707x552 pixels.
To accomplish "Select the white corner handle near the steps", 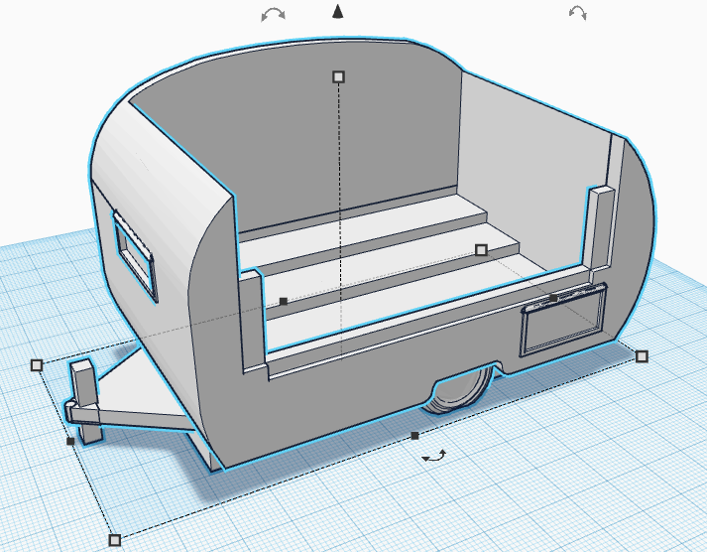I will pyautogui.click(x=481, y=249).
